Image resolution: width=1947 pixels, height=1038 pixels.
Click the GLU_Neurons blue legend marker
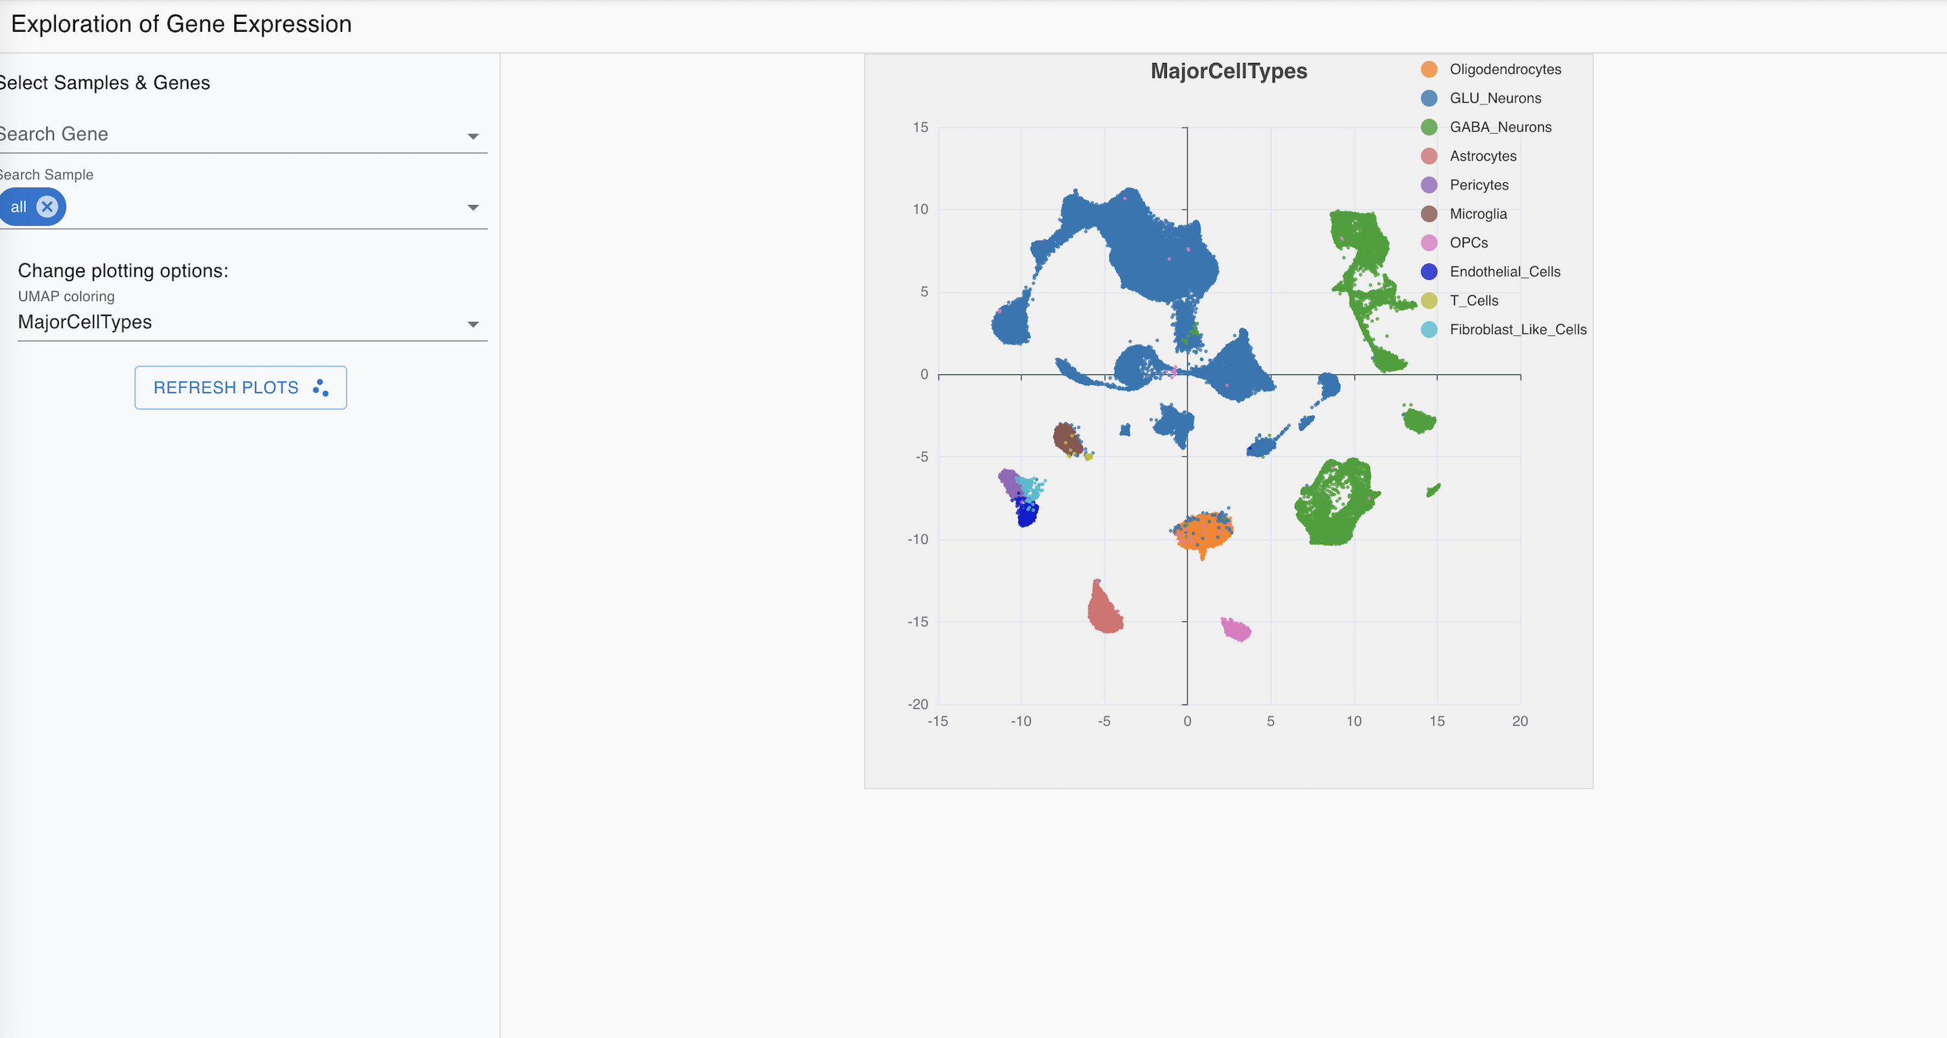[x=1428, y=97]
